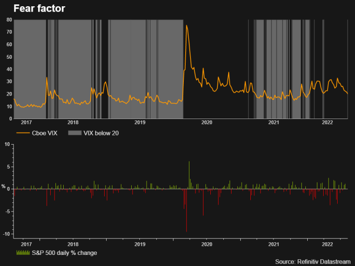Click the 2021 label under the S&P chart

(273, 244)
